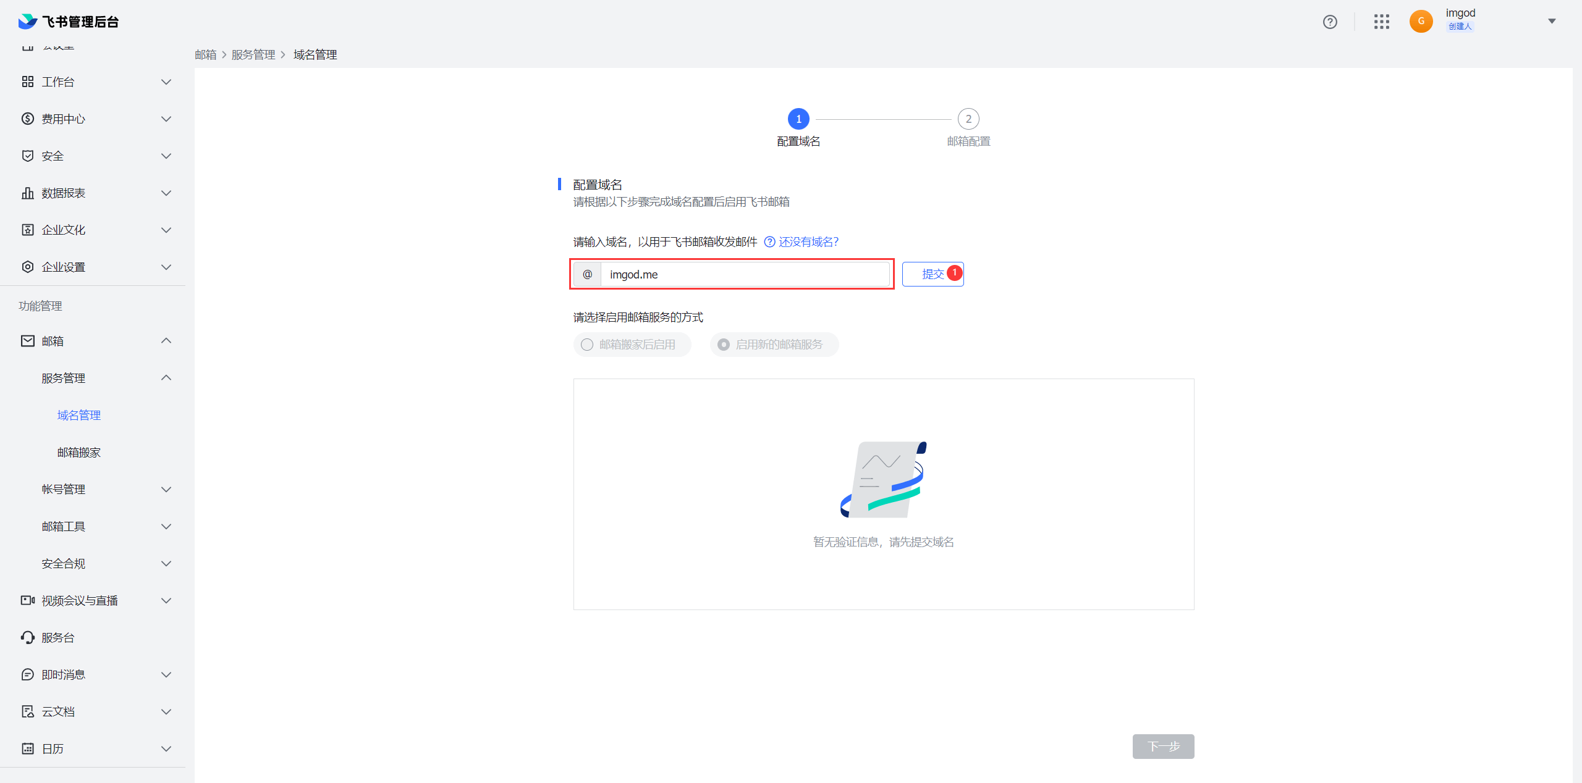Open the account dropdown arrow top right
Screen dimensions: 1582x783
pyautogui.click(x=1552, y=21)
